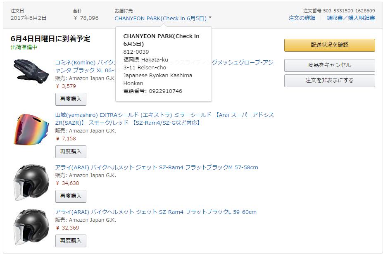Viewport: 383px width, 256px height.
Task: Click 再度購入 for the Arai M helmet
Action: [71, 196]
